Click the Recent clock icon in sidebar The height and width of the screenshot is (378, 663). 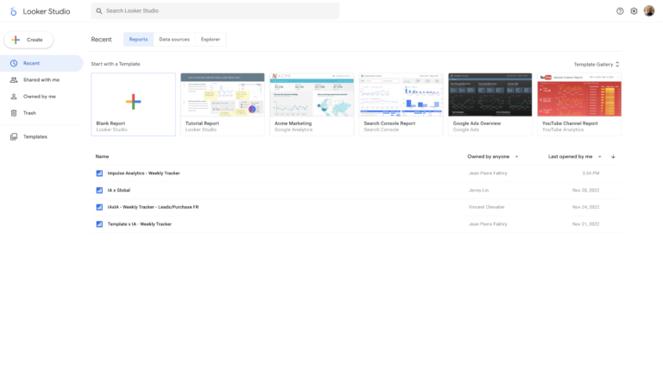(14, 63)
